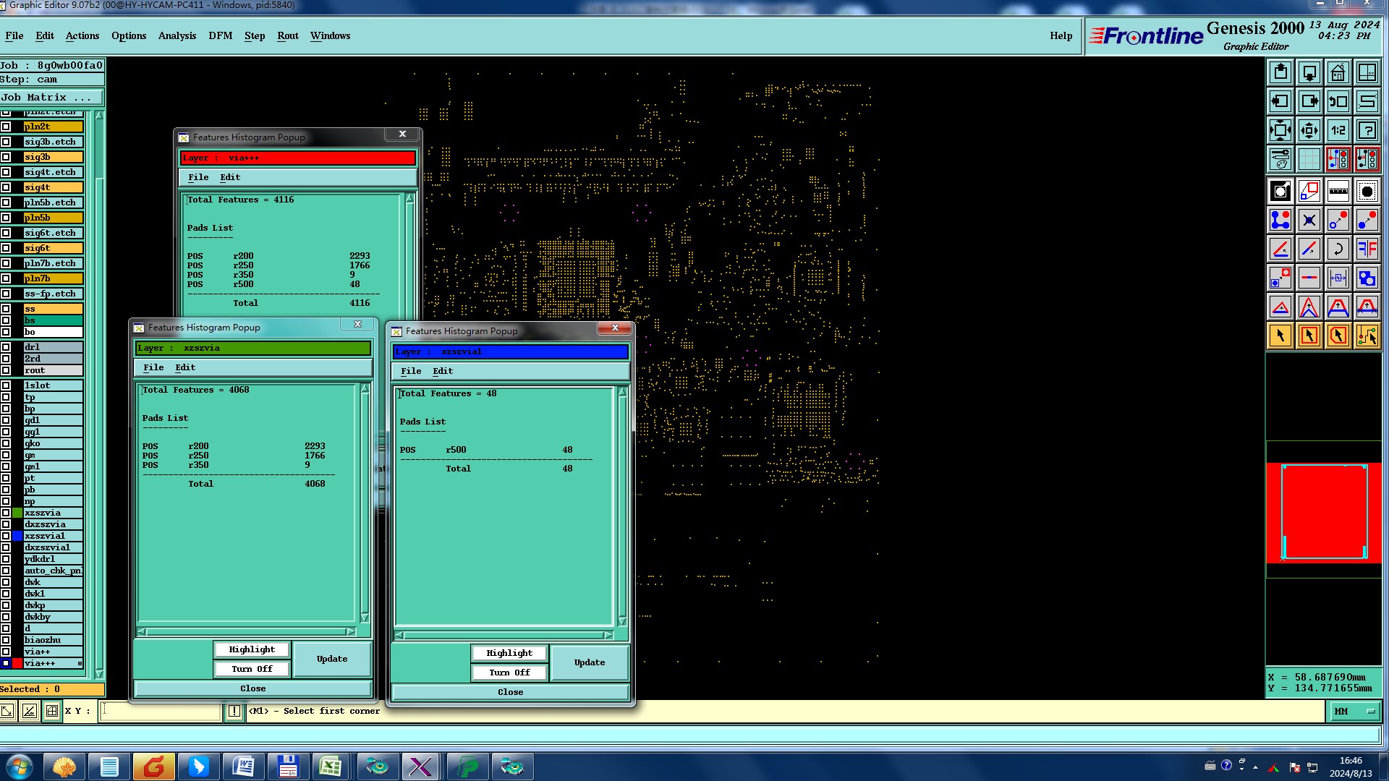1389x781 pixels.
Task: Click the red via+++ color swatch
Action: tap(17, 663)
